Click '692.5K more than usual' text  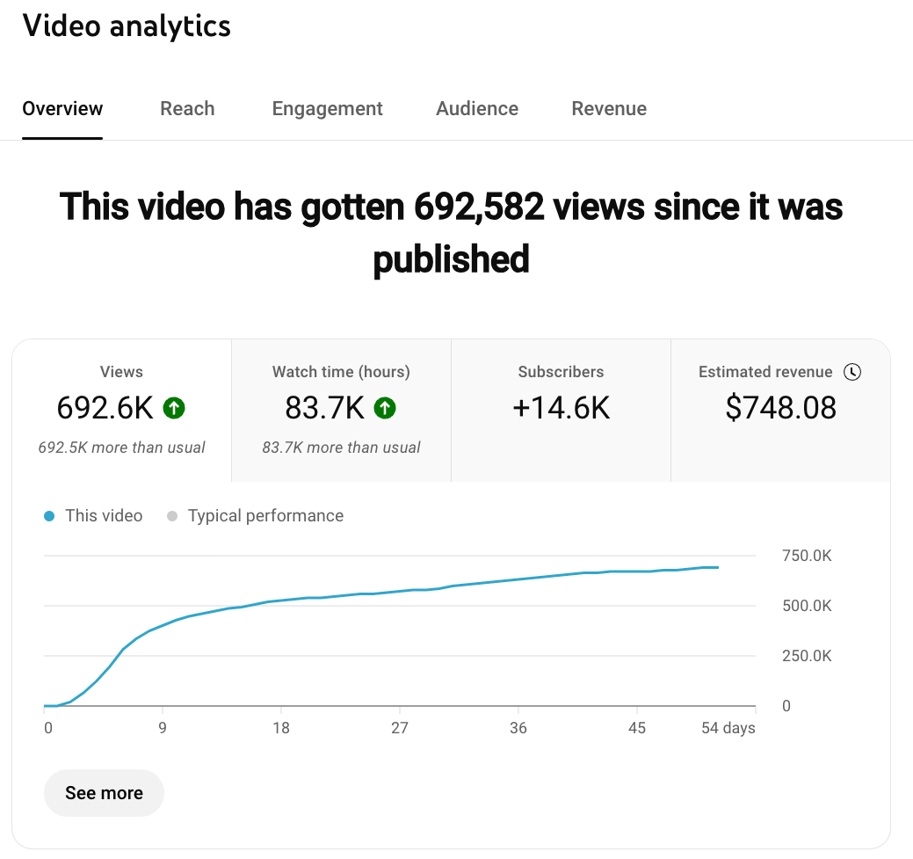coord(121,448)
